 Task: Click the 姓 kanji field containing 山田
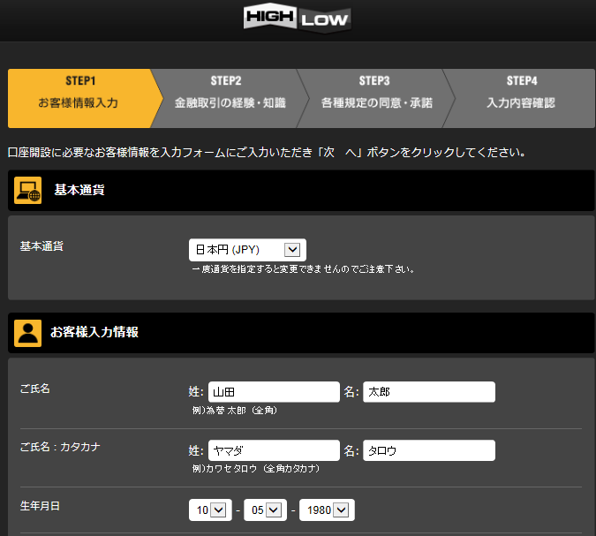tap(274, 392)
